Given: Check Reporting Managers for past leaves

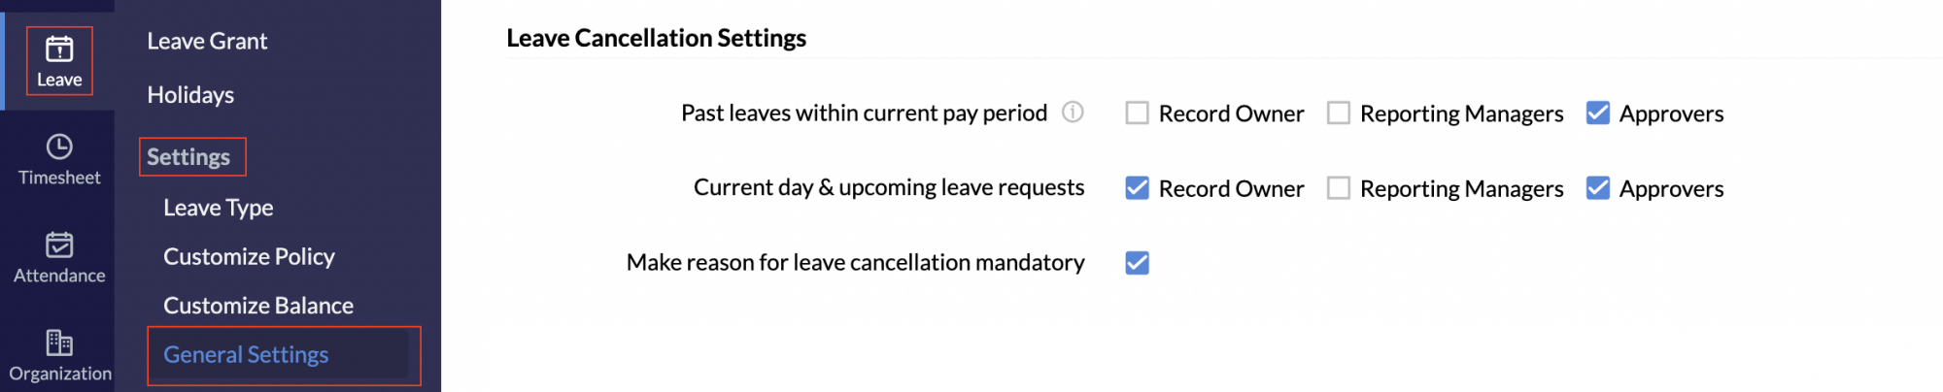Looking at the screenshot, I should point(1339,114).
